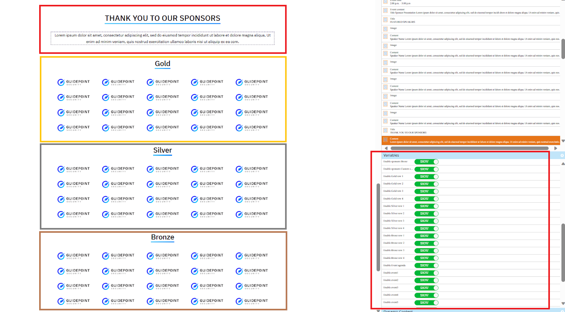This screenshot has height=312, width=565.
Task: Toggle Enable sponsers Custom switch
Action: tap(426, 169)
